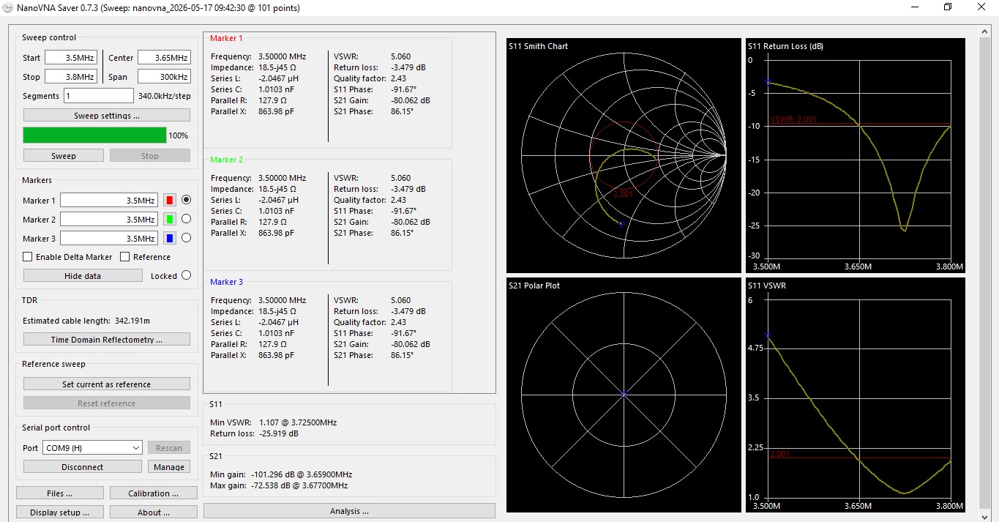Click the Hide data button

pos(83,276)
